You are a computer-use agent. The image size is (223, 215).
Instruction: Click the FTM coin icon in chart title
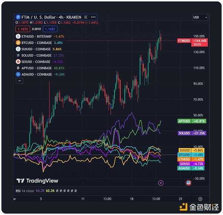(19, 17)
